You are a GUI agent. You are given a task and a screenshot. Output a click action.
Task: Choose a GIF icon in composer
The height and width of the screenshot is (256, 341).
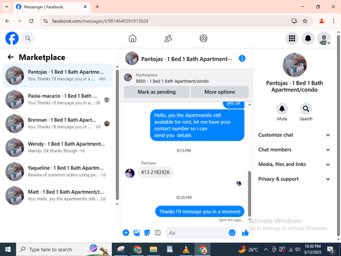point(158,233)
